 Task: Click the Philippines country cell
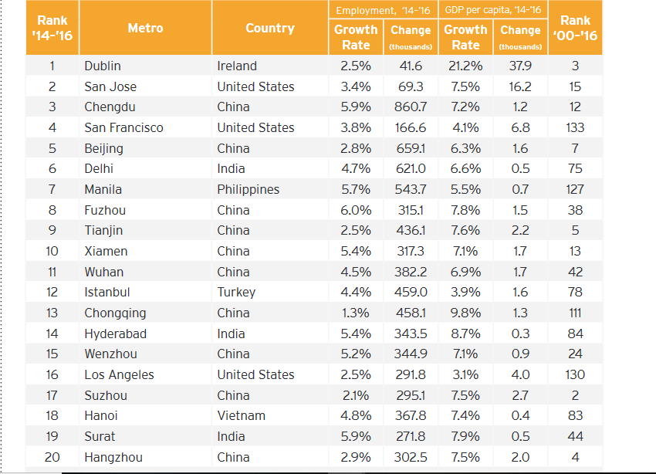pyautogui.click(x=248, y=189)
